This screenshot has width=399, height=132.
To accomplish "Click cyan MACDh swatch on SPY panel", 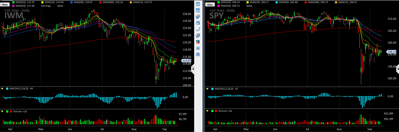I will click(212, 89).
